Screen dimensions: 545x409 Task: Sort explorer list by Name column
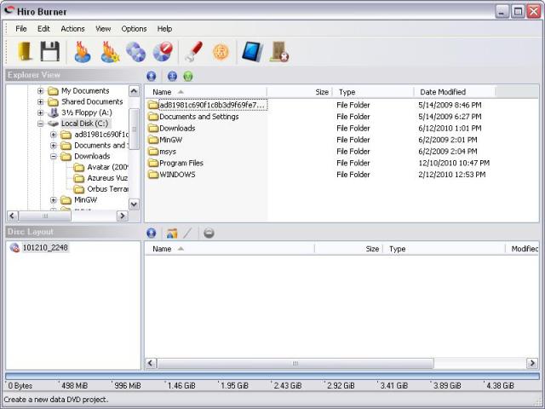click(206, 92)
